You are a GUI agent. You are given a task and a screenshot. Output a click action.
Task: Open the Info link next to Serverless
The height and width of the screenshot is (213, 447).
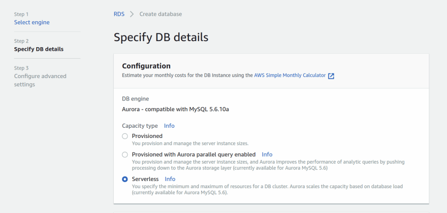click(x=170, y=179)
